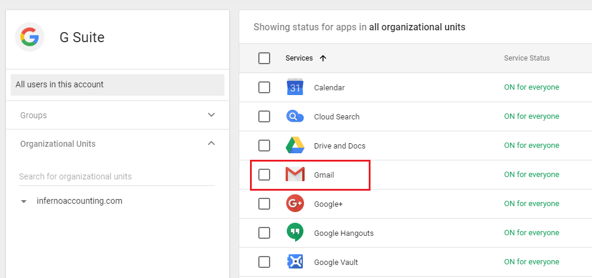The image size is (592, 278).
Task: Click the Organizational Units section label
Action: pos(58,144)
